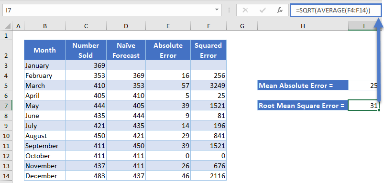Click the Month header cell

click(44, 50)
